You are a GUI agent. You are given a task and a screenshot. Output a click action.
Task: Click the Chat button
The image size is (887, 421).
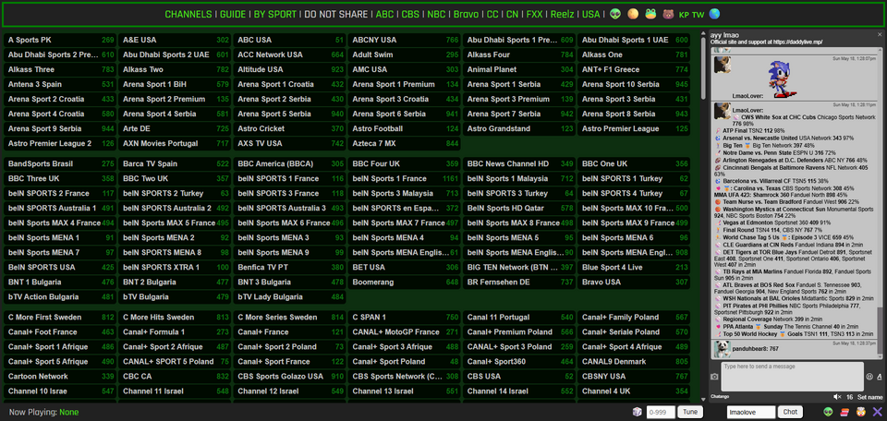tap(790, 412)
